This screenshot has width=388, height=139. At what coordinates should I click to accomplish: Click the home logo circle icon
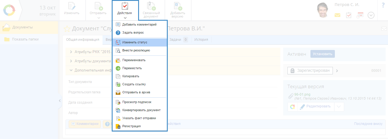tap(9, 10)
